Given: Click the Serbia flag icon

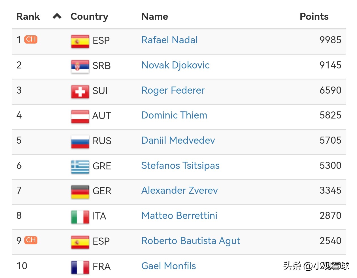Looking at the screenshot, I should pos(80,66).
